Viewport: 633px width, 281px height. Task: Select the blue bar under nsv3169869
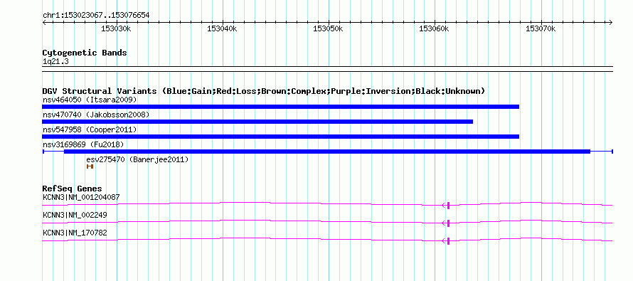click(327, 152)
